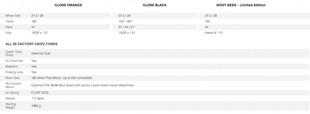Image resolution: width=310 pixels, height=114 pixels.
Task: Click the GLOSS ORANGE column heading
Action: coord(68,5)
